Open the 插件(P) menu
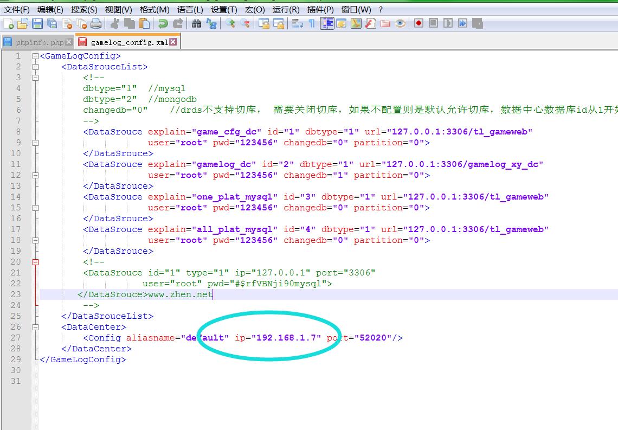Image resolution: width=618 pixels, height=430 pixels. tap(320, 9)
